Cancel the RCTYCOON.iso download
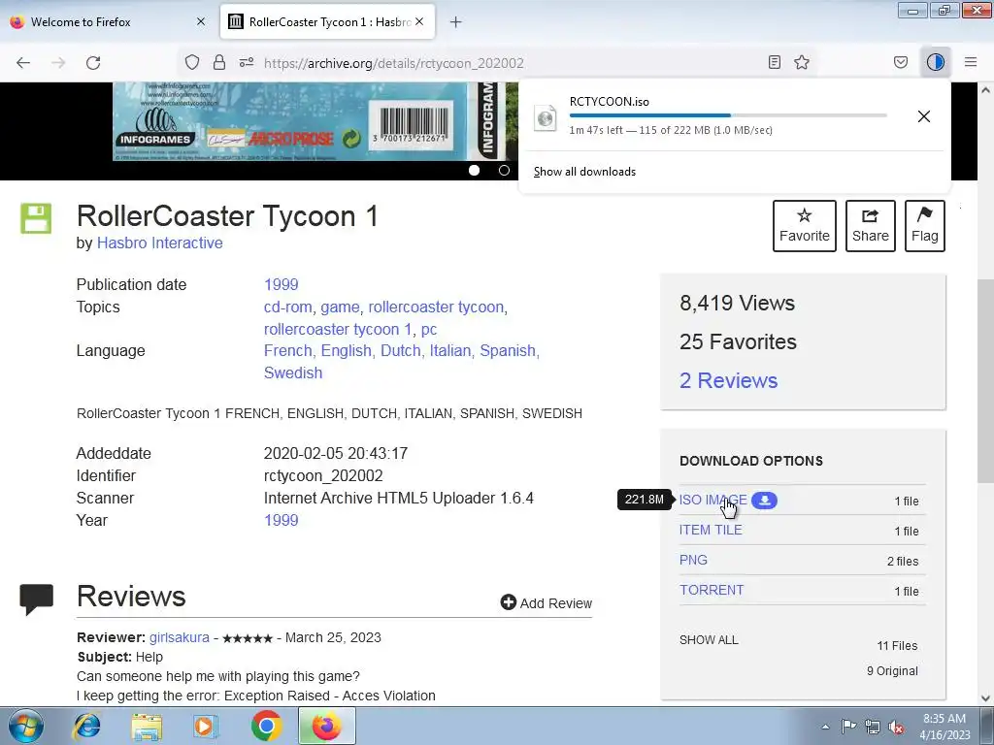This screenshot has width=994, height=745. coord(924,116)
